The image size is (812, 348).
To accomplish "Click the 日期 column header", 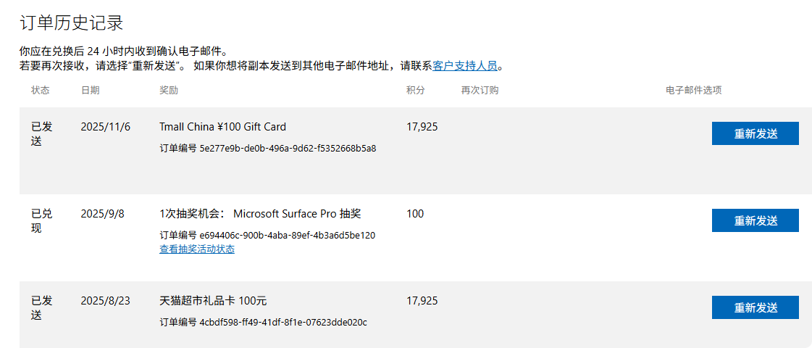I will pyautogui.click(x=91, y=91).
